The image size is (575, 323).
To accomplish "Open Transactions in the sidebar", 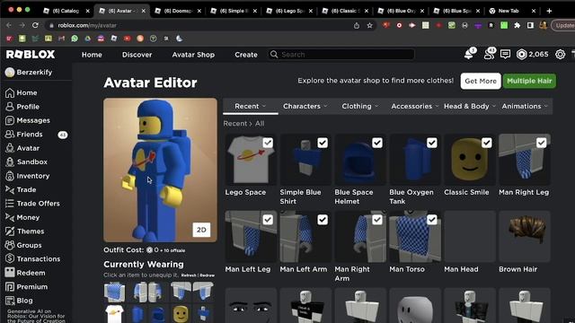I will (32, 259).
